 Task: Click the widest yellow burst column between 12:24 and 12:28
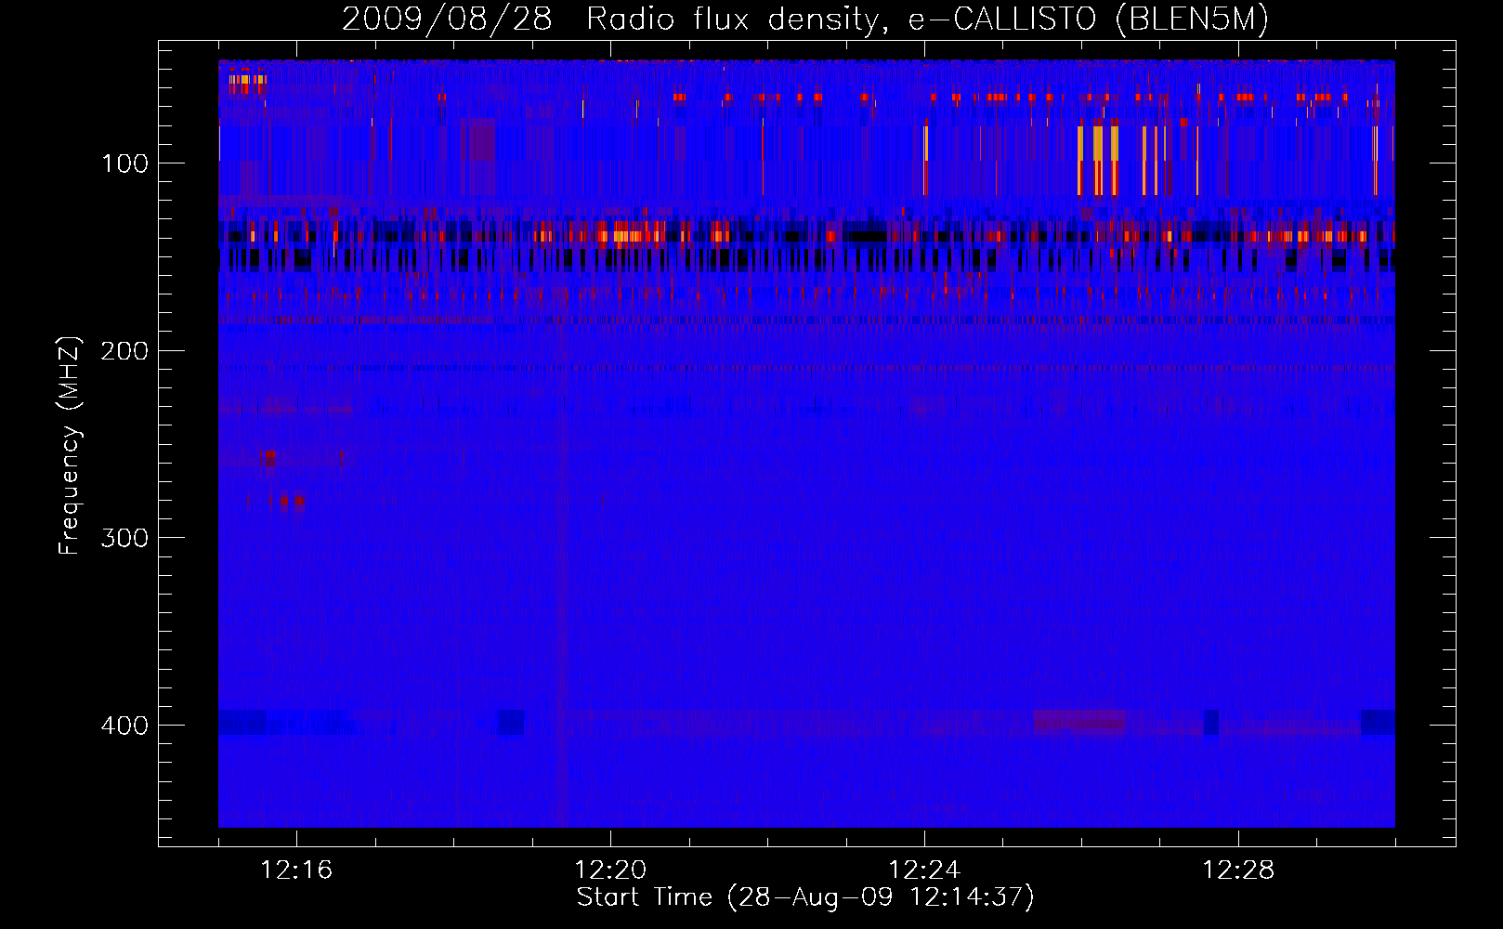[1098, 159]
